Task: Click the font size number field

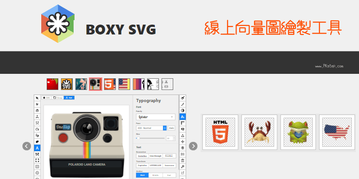Action: 170,138
